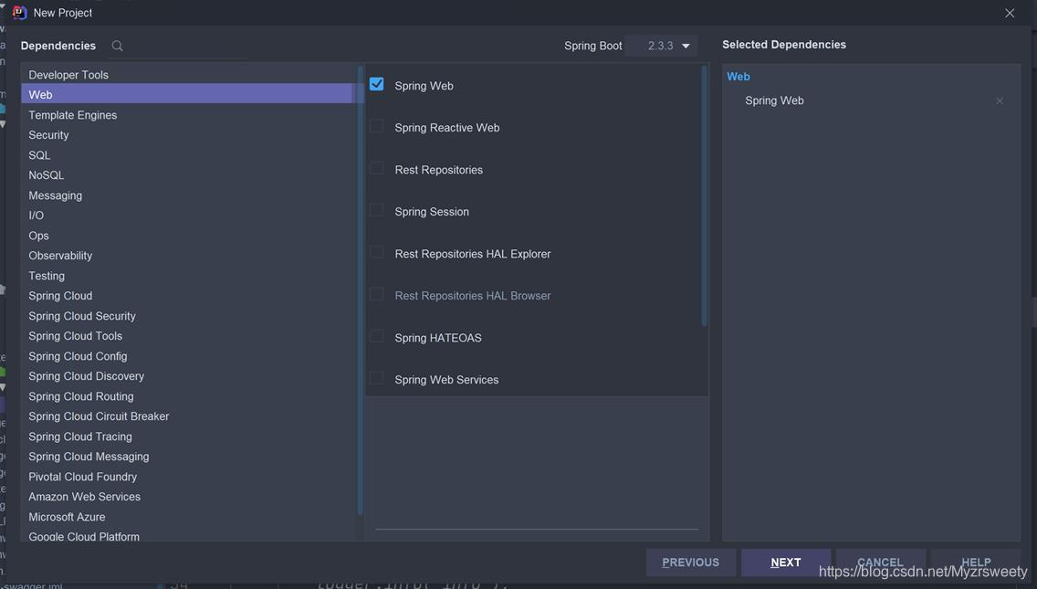Tick the Rest Repositories checkbox
Screen dimensions: 1037x589
pyautogui.click(x=376, y=169)
